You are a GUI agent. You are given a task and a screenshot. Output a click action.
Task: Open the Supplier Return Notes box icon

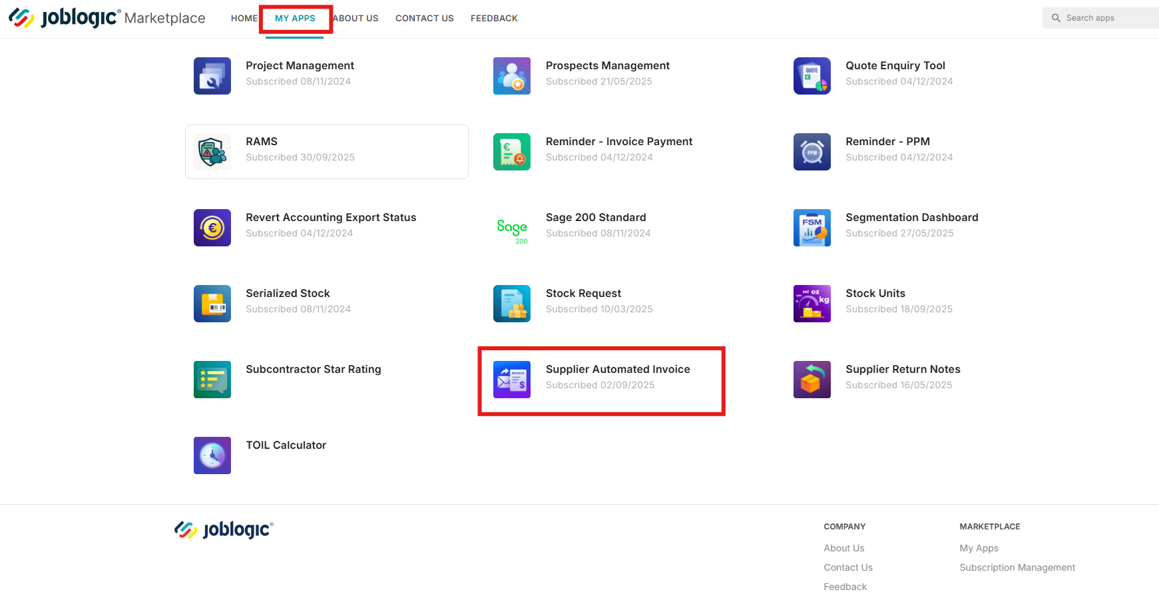[812, 380]
